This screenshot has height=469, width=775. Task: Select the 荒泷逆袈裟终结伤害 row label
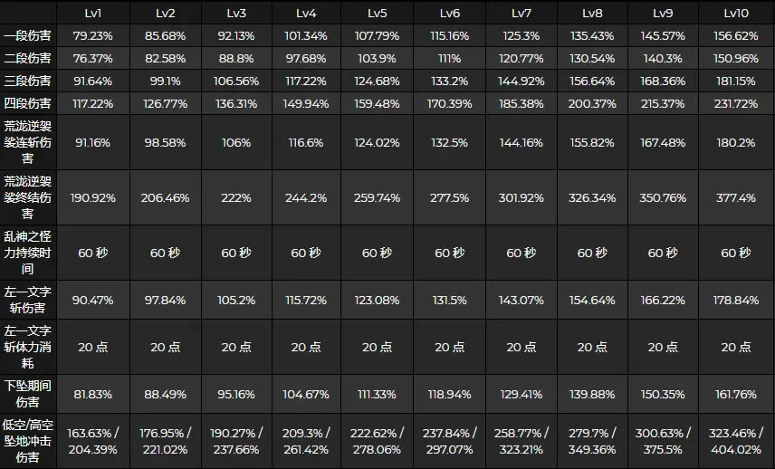[27, 197]
